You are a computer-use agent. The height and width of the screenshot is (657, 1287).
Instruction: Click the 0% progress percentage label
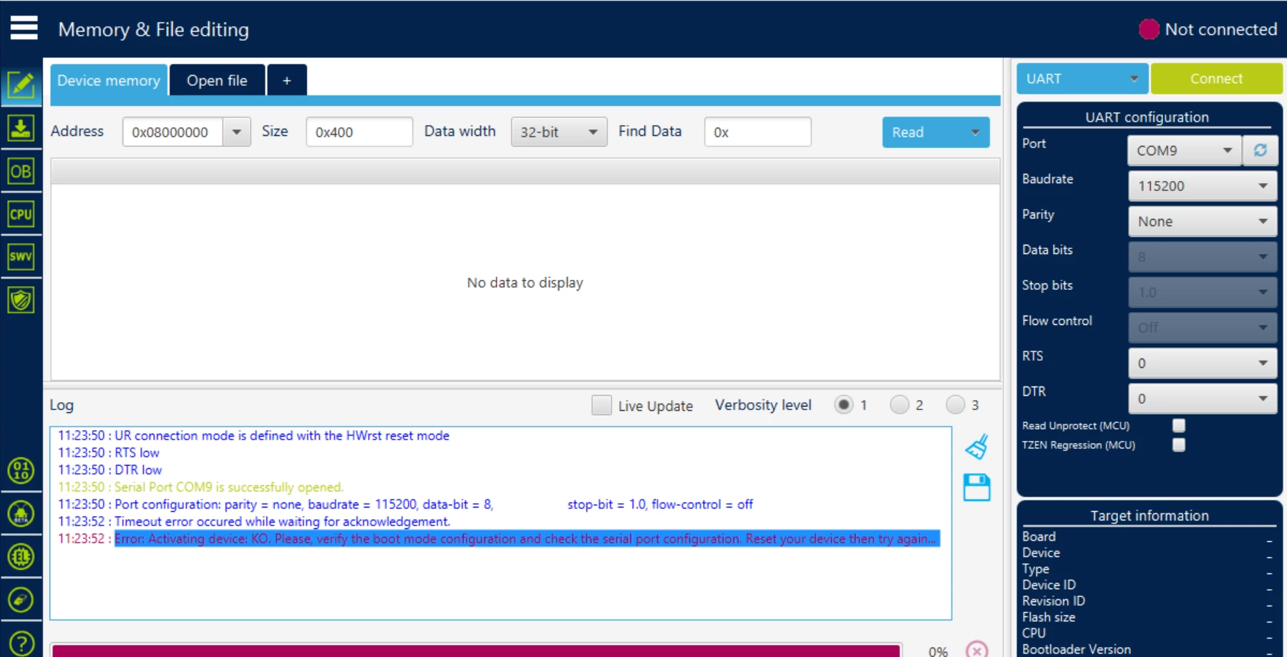pyautogui.click(x=938, y=651)
